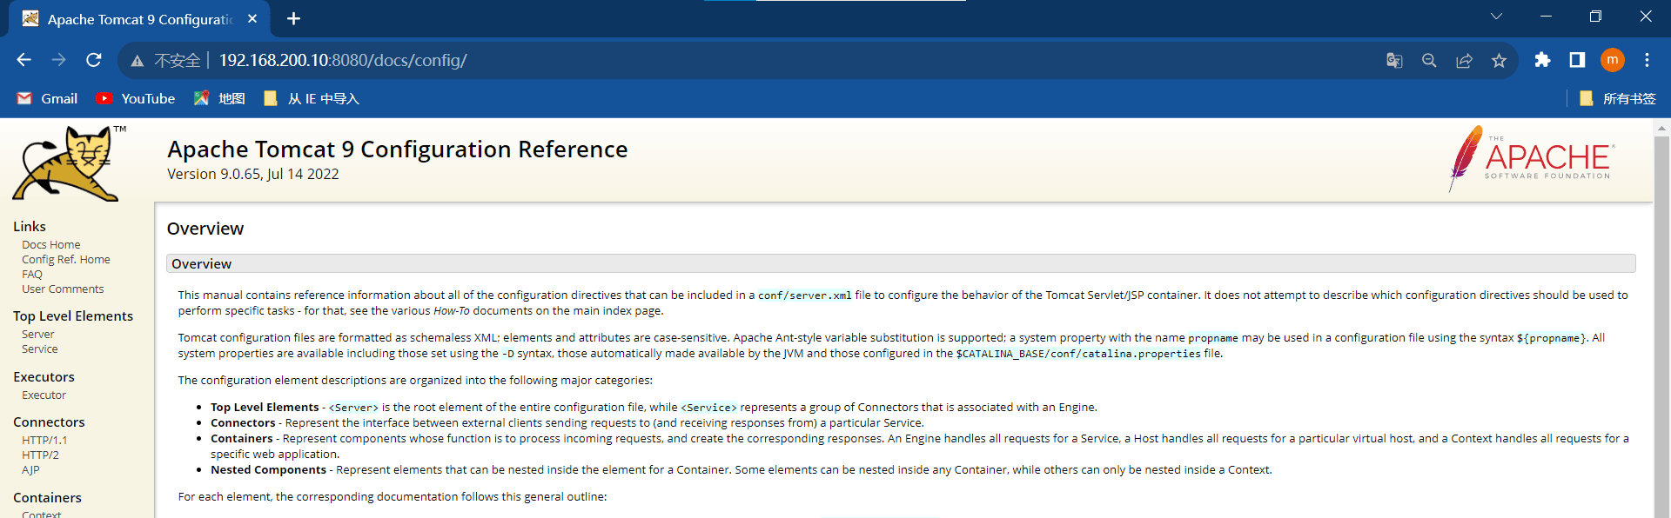This screenshot has height=518, width=1671.
Task: Open the Server element link
Action: click(38, 335)
